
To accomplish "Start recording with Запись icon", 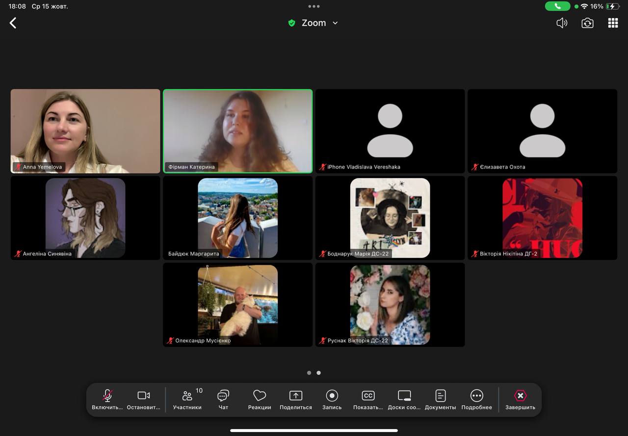I will (332, 399).
